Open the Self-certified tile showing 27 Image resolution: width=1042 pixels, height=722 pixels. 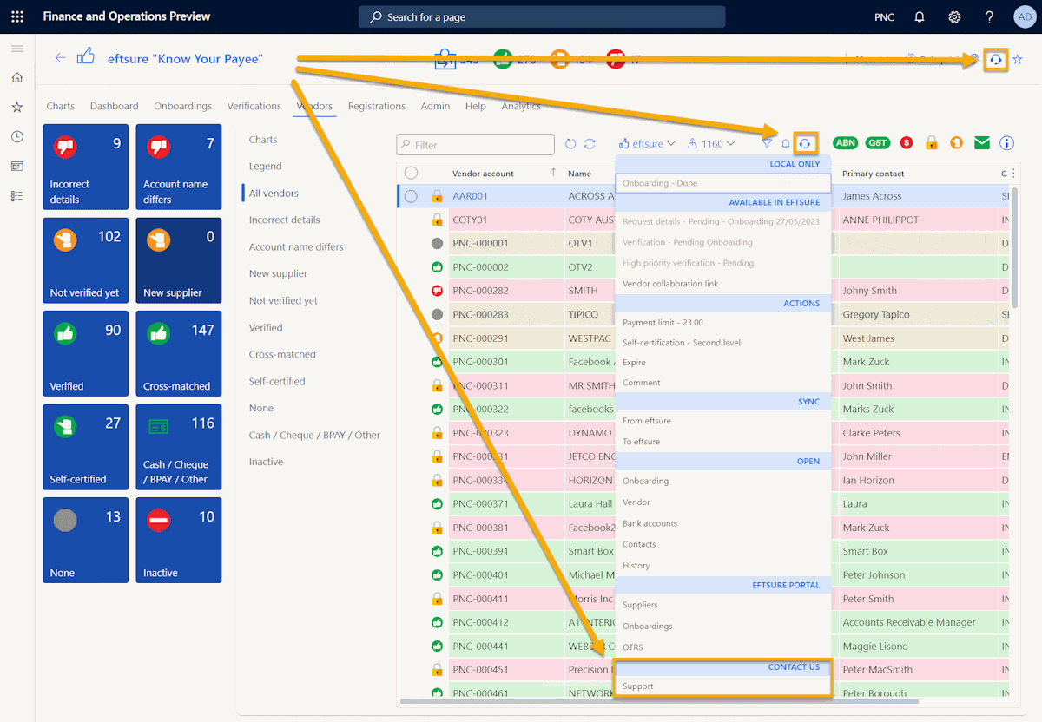click(x=85, y=447)
